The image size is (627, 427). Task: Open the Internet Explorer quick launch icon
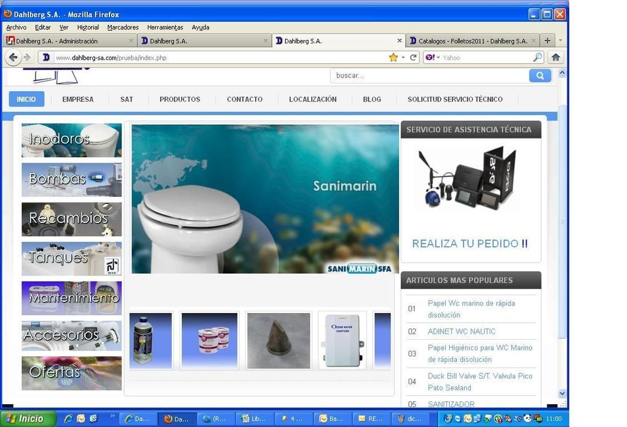[x=68, y=418]
